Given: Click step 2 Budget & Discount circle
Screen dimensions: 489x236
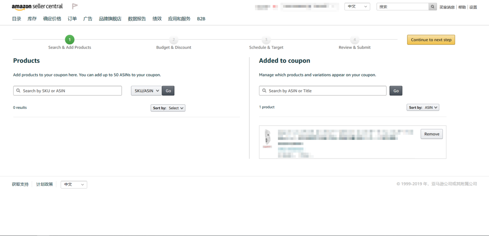Looking at the screenshot, I should 173,40.
